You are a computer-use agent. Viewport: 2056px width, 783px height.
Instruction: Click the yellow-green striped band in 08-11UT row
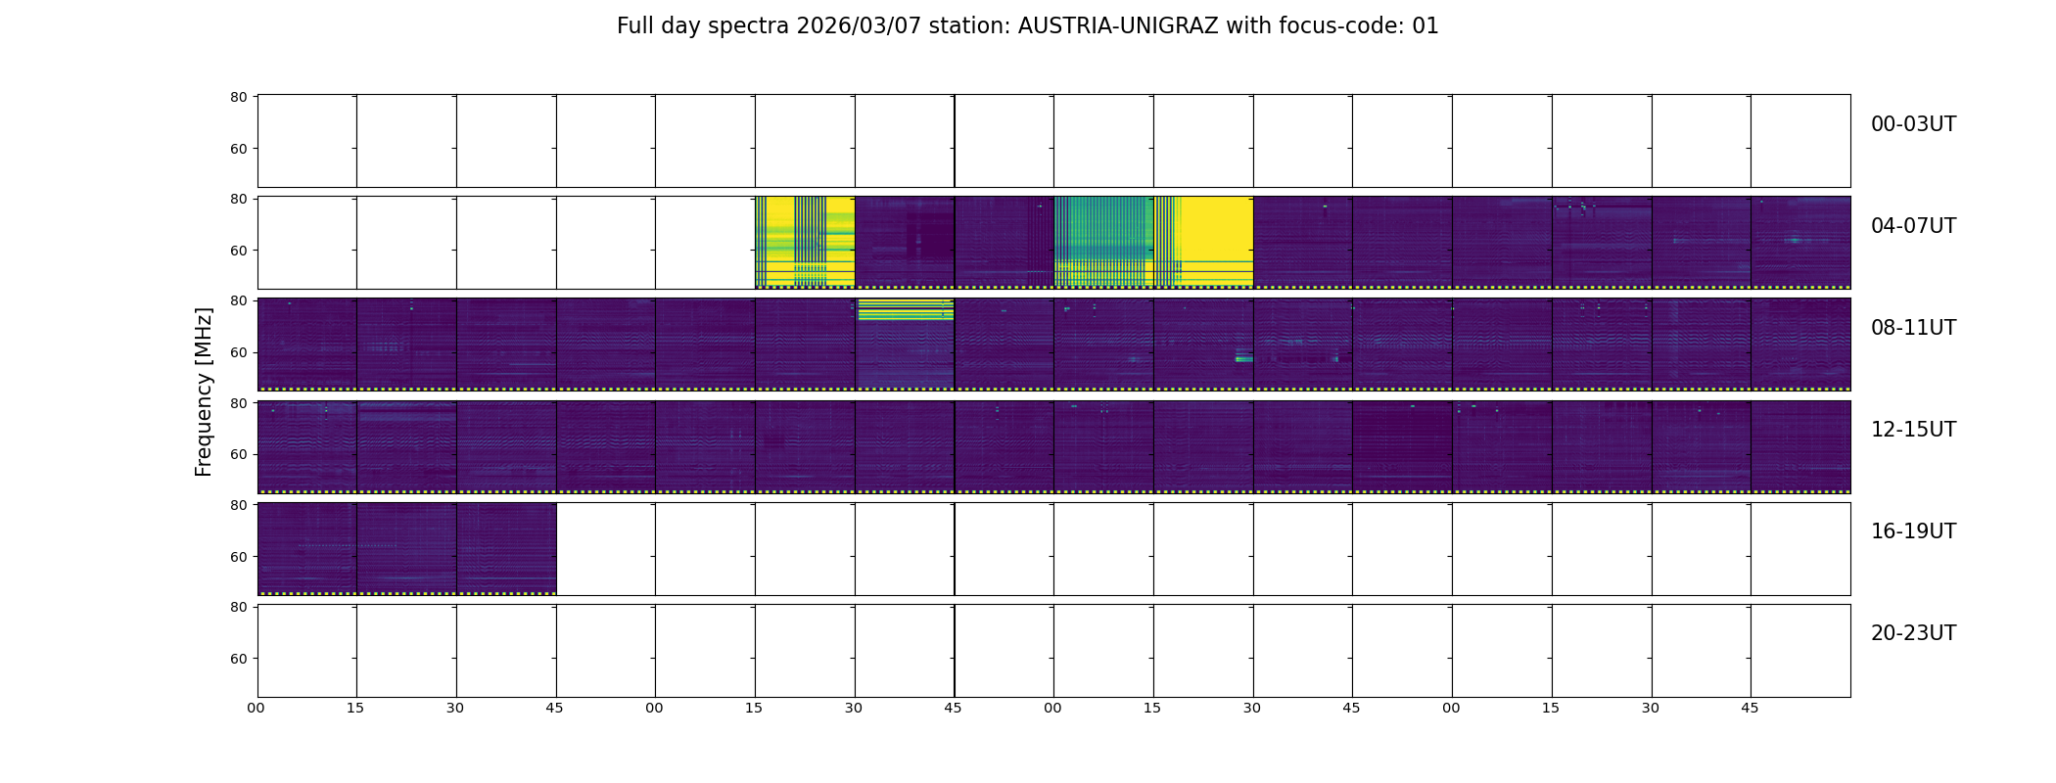point(906,309)
